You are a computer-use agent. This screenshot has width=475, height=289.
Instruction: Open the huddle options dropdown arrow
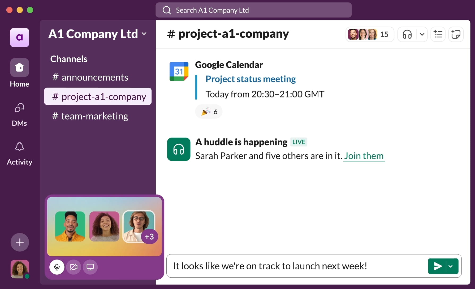[x=422, y=34]
